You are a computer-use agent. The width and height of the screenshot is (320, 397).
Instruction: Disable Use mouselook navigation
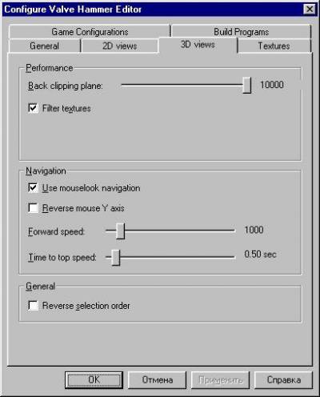[x=33, y=187]
